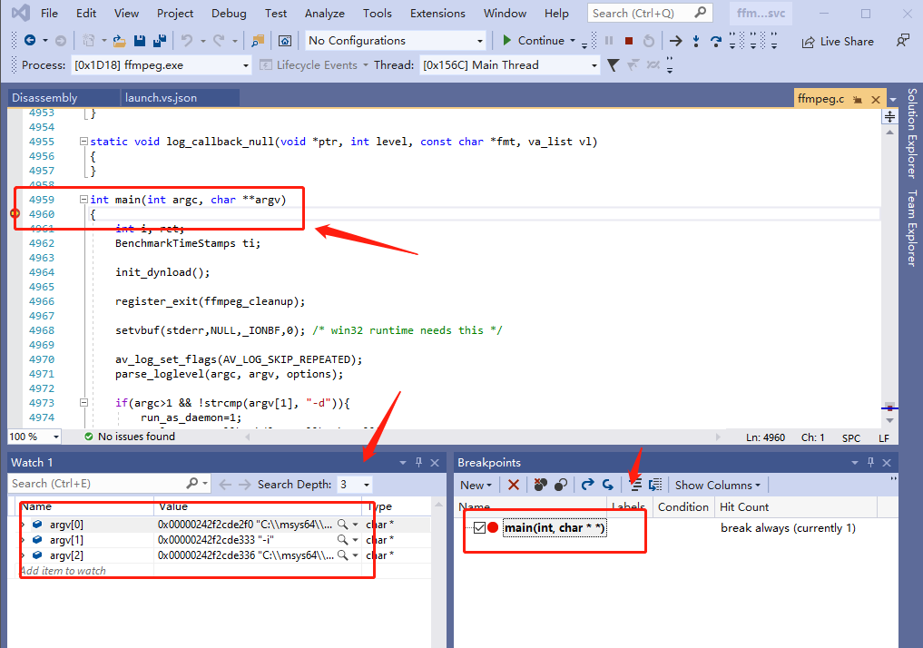Click Add item to watch row
This screenshot has width=923, height=648.
point(63,570)
